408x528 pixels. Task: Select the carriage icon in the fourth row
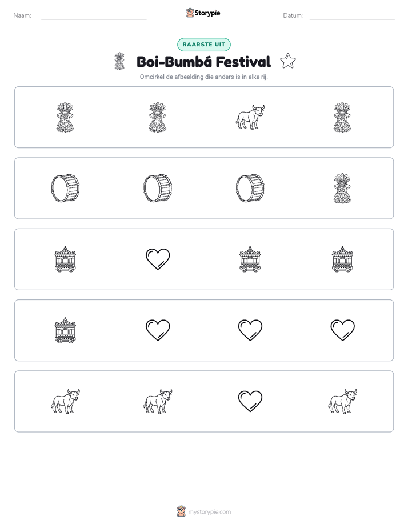point(65,330)
